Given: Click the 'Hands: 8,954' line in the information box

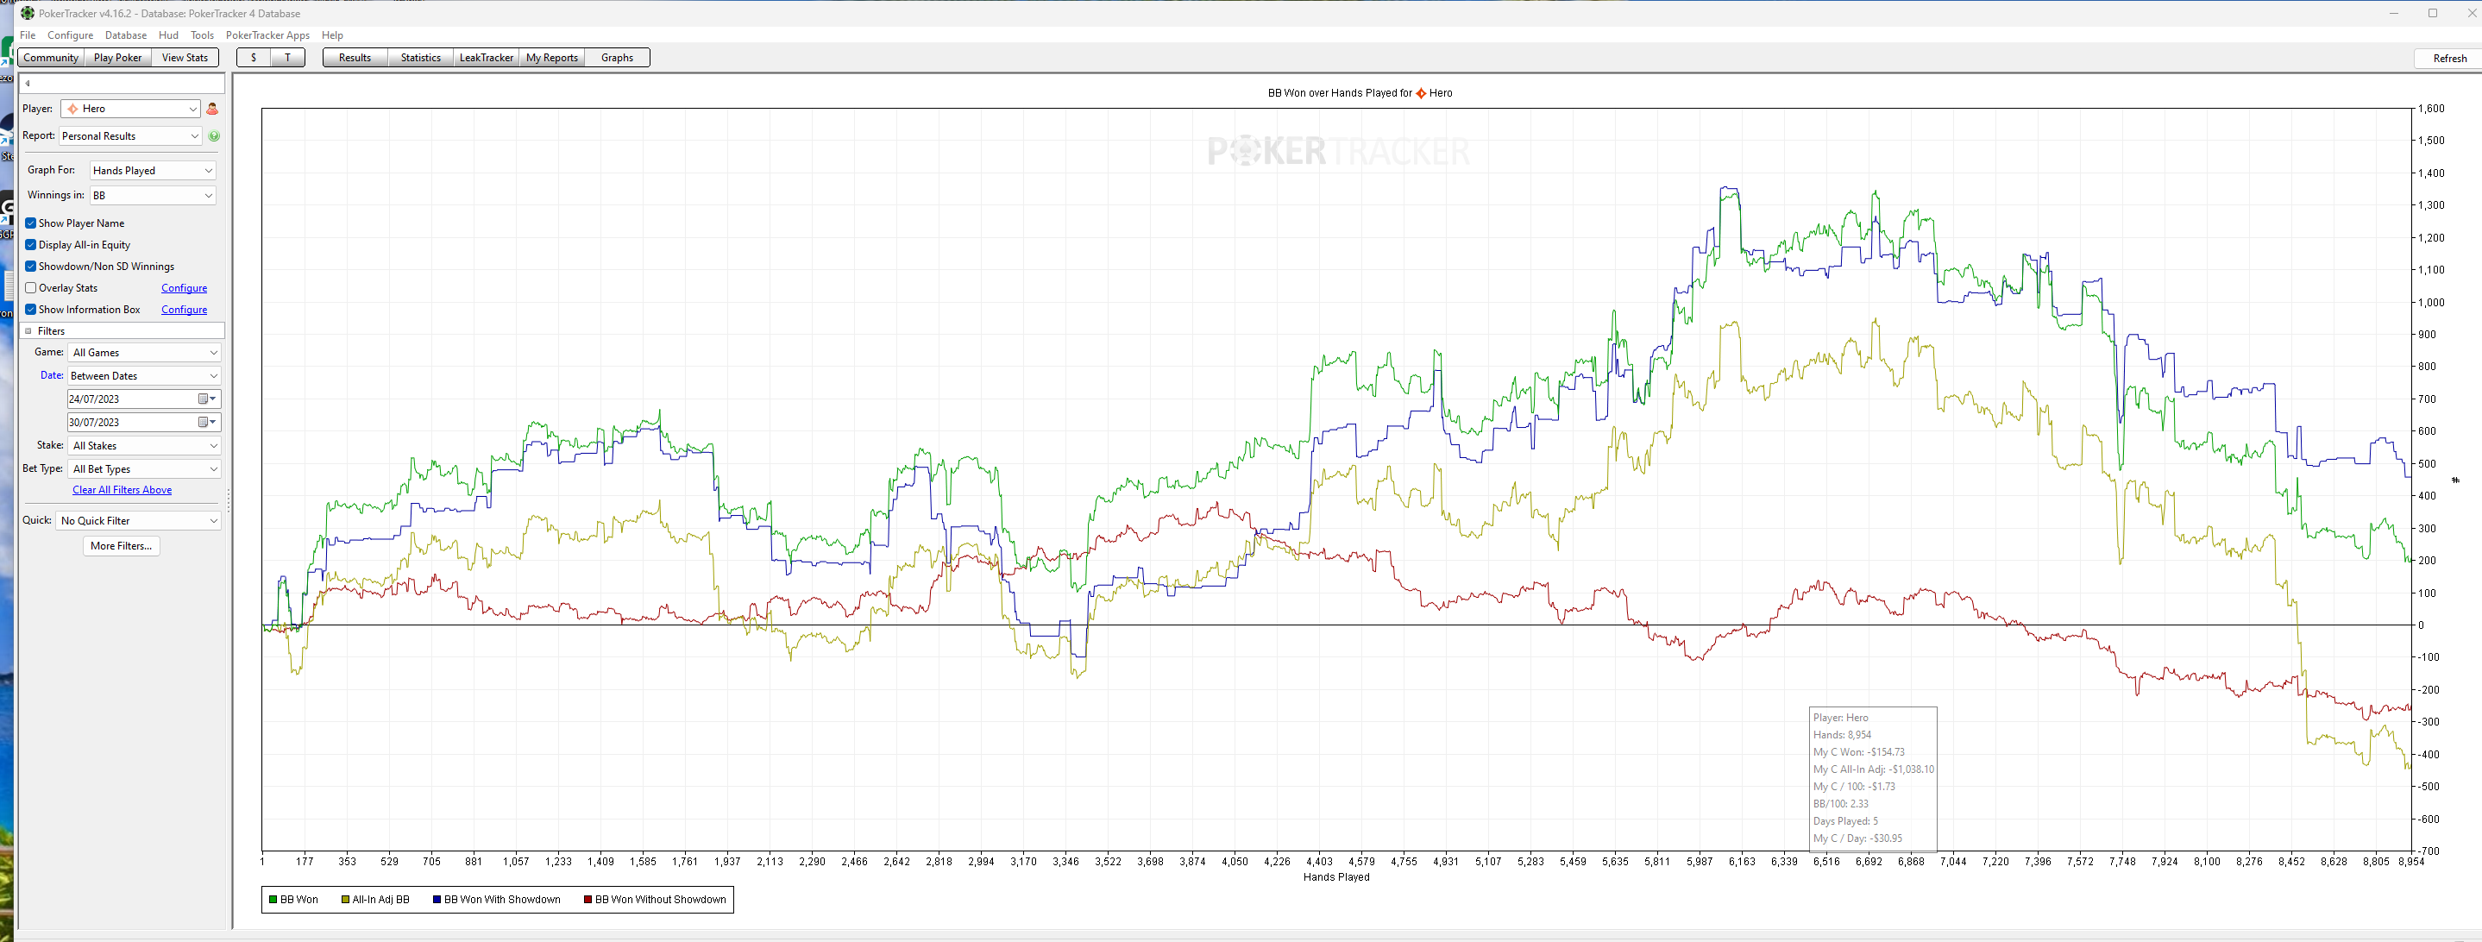Looking at the screenshot, I should (1842, 735).
